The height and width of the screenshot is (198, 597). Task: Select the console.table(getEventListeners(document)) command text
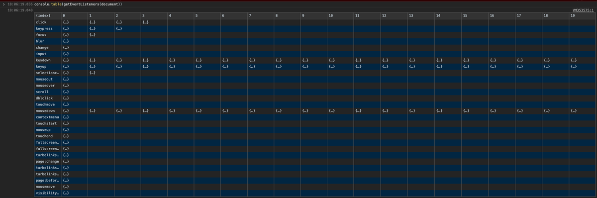pyautogui.click(x=79, y=4)
